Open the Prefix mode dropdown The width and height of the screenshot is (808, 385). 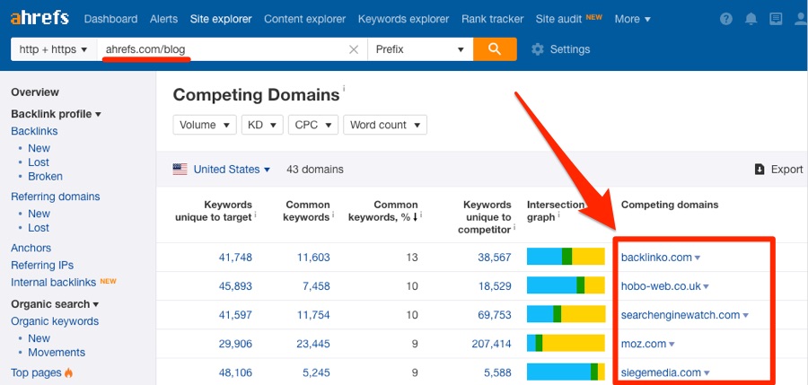pos(420,49)
